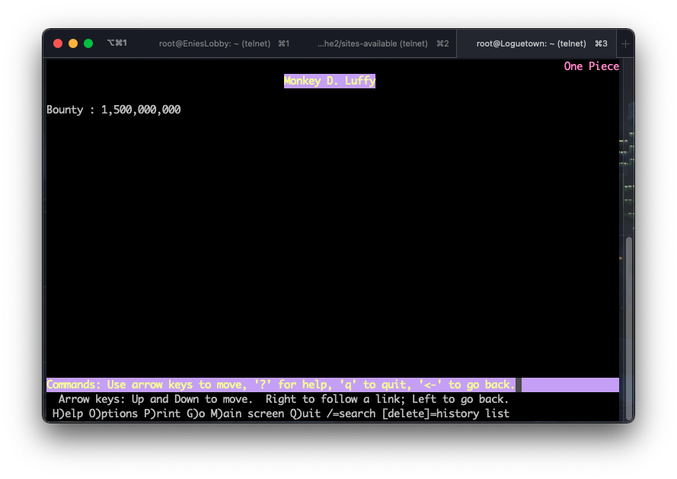Click the ⌥⌘1 window shortcut label

coord(117,43)
